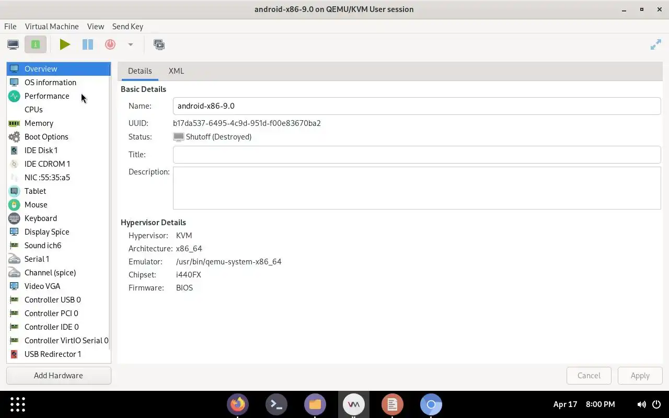The image size is (669, 418).
Task: Open Terminal from the dock
Action: (x=276, y=404)
